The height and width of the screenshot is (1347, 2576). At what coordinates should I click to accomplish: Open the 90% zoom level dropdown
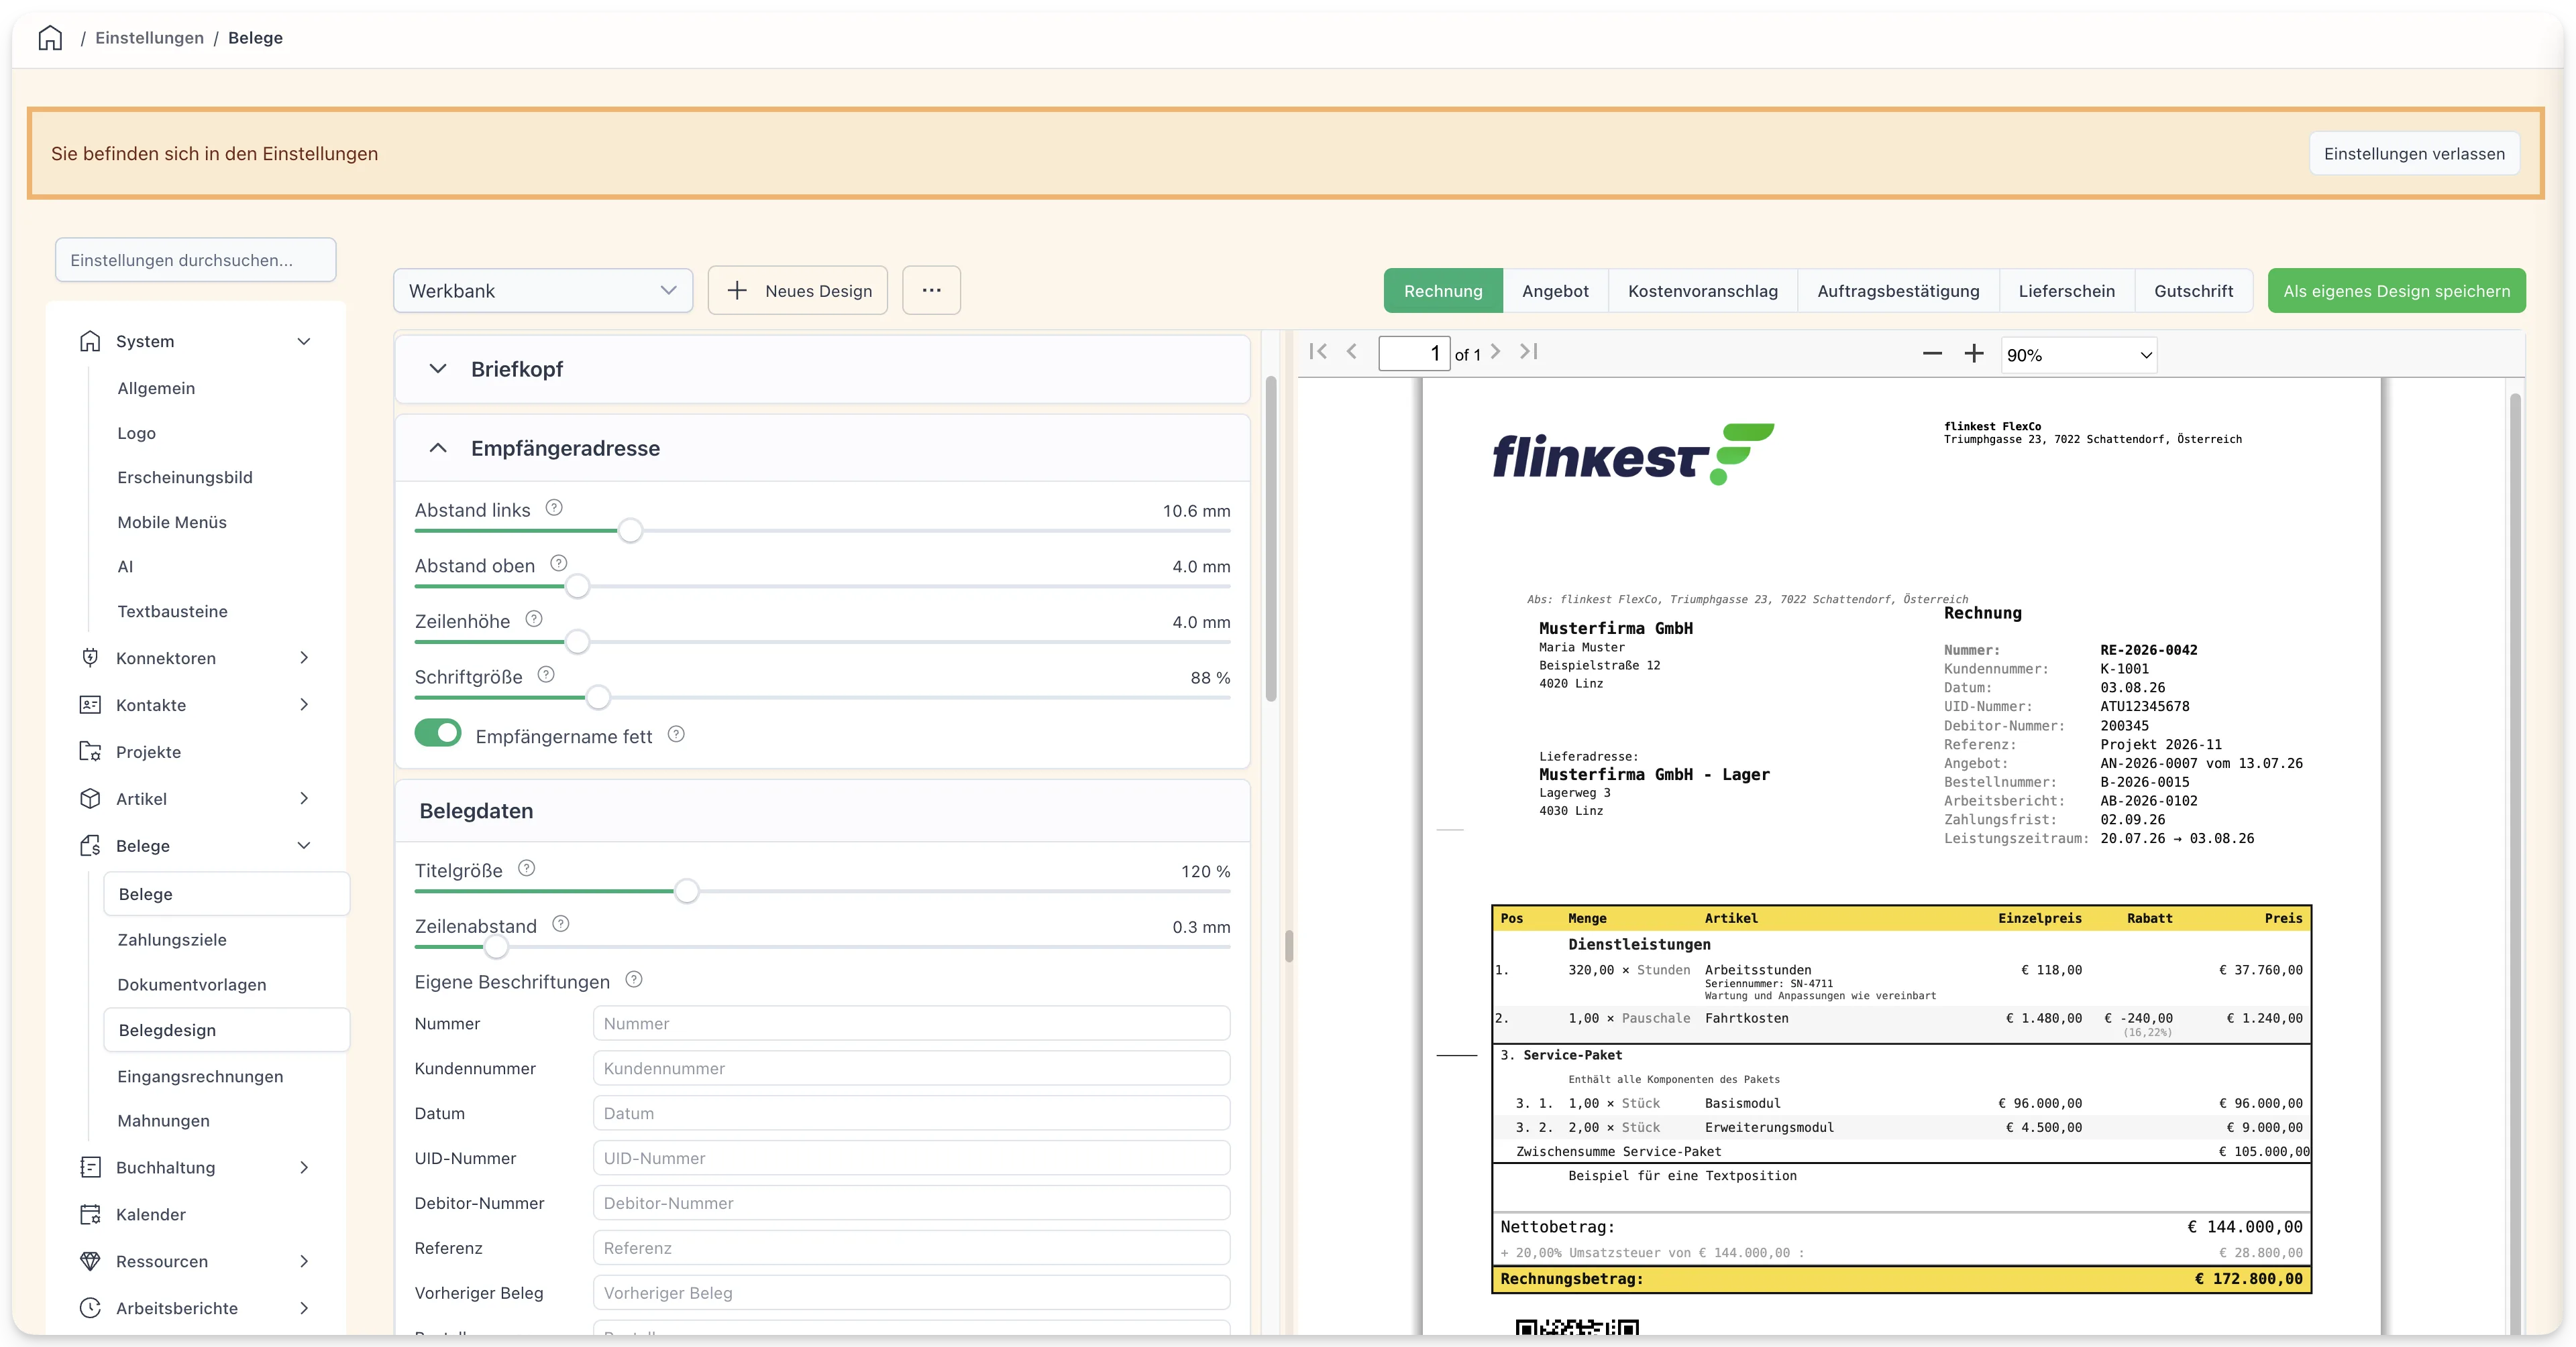pyautogui.click(x=2079, y=355)
